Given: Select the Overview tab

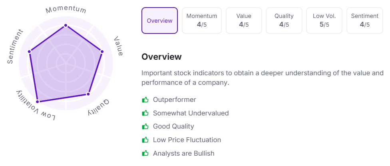Looking at the screenshot, I should tap(159, 21).
